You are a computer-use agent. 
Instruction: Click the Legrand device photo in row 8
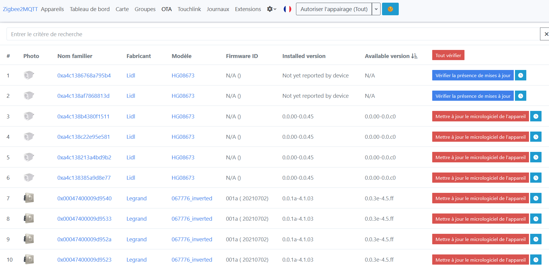(29, 219)
